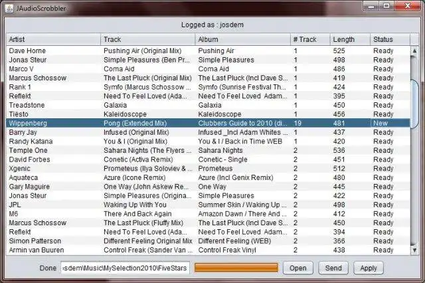
Task: Select the Armin van Buuren row
Action: (208, 250)
